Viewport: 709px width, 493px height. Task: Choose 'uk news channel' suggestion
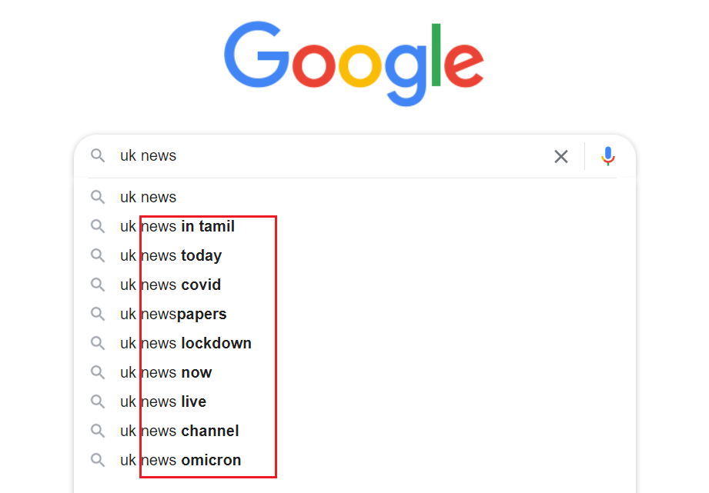[x=179, y=431]
